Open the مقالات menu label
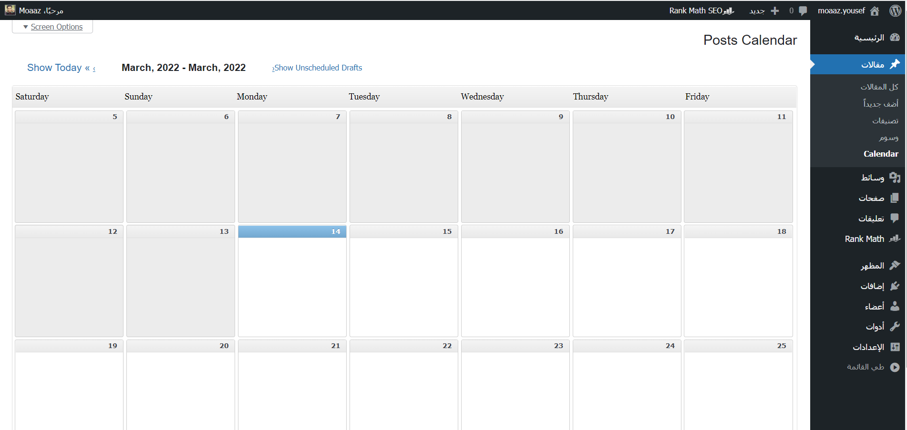907x430 pixels. (x=873, y=64)
